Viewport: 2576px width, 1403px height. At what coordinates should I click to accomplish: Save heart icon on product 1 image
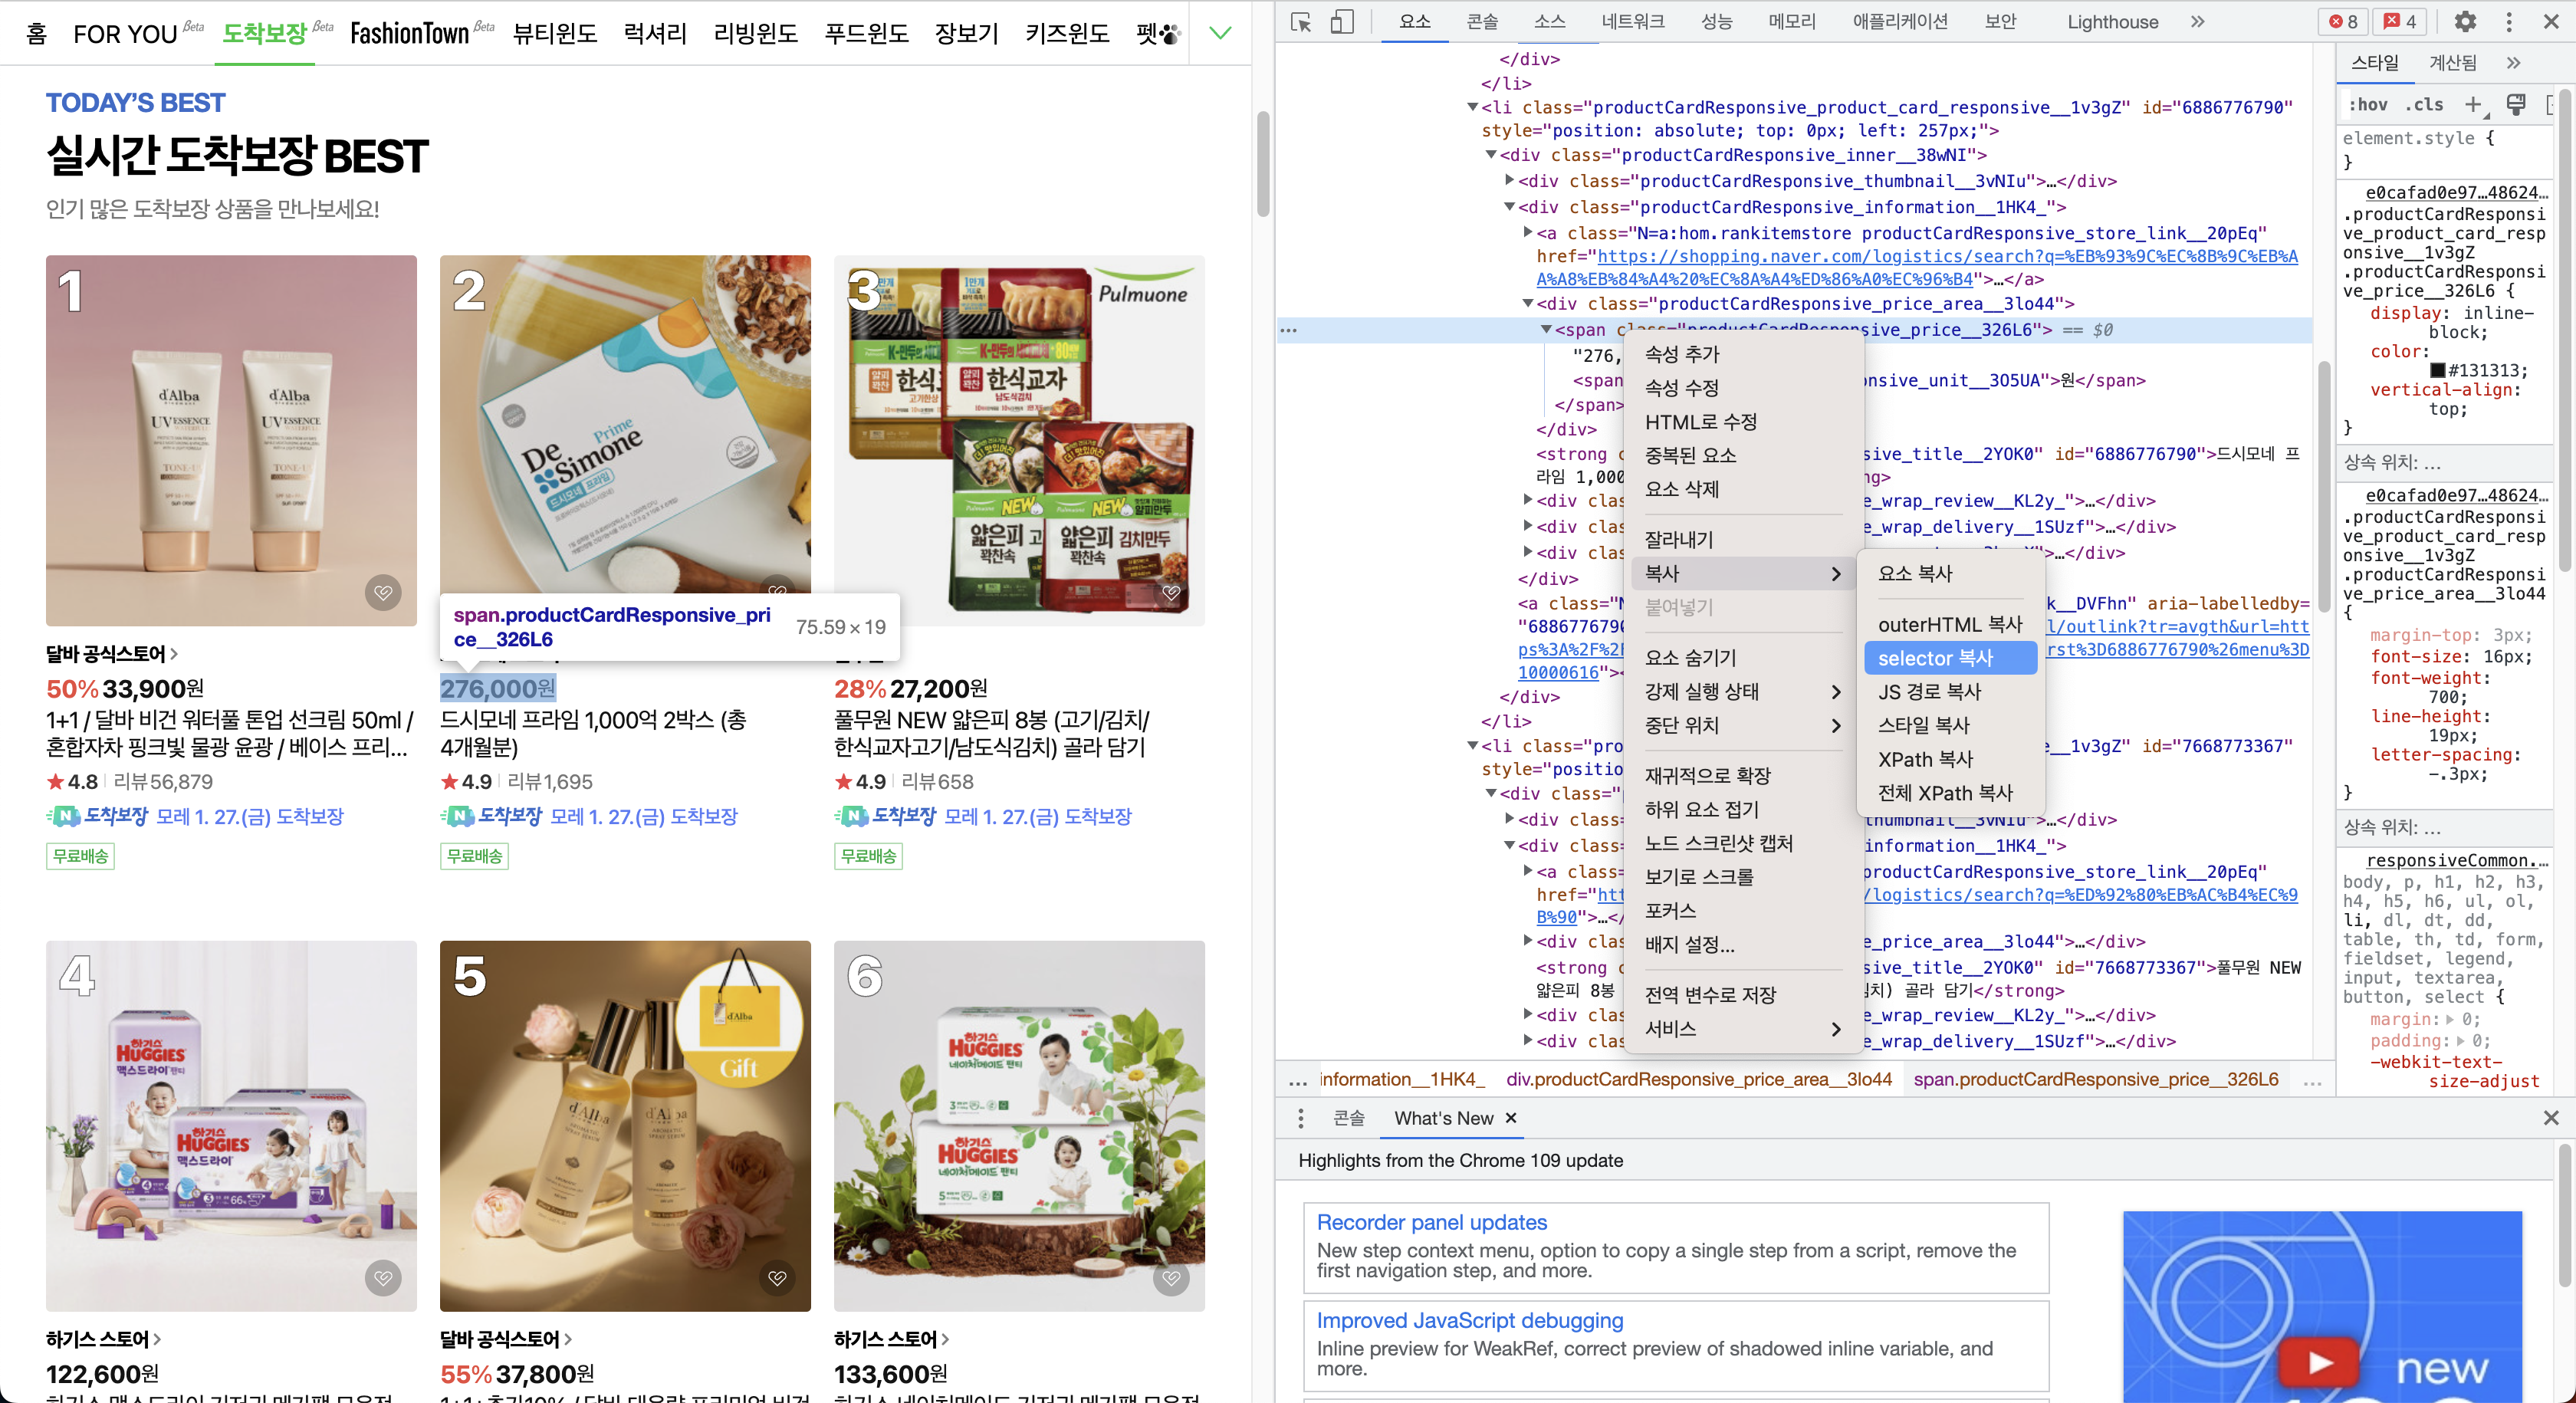(x=382, y=592)
